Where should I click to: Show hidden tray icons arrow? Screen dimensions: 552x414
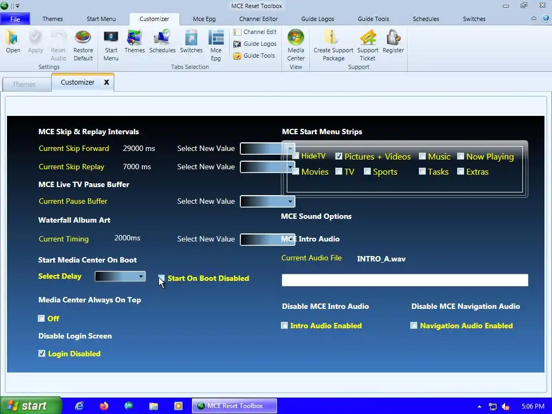[x=479, y=406]
